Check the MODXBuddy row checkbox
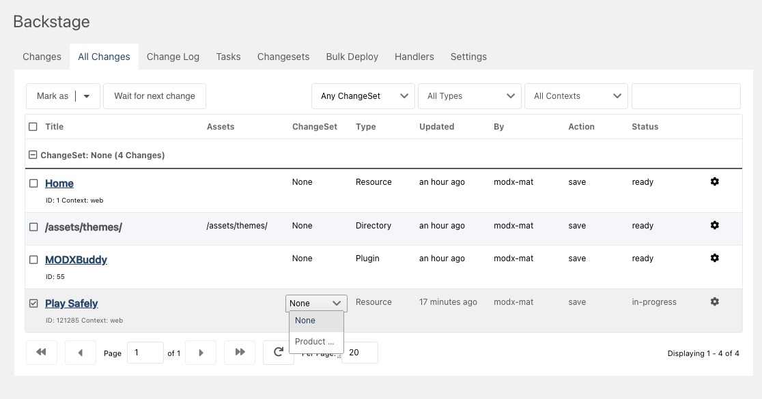 33,260
